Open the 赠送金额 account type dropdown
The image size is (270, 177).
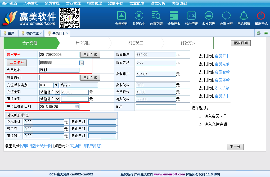click(x=57, y=99)
